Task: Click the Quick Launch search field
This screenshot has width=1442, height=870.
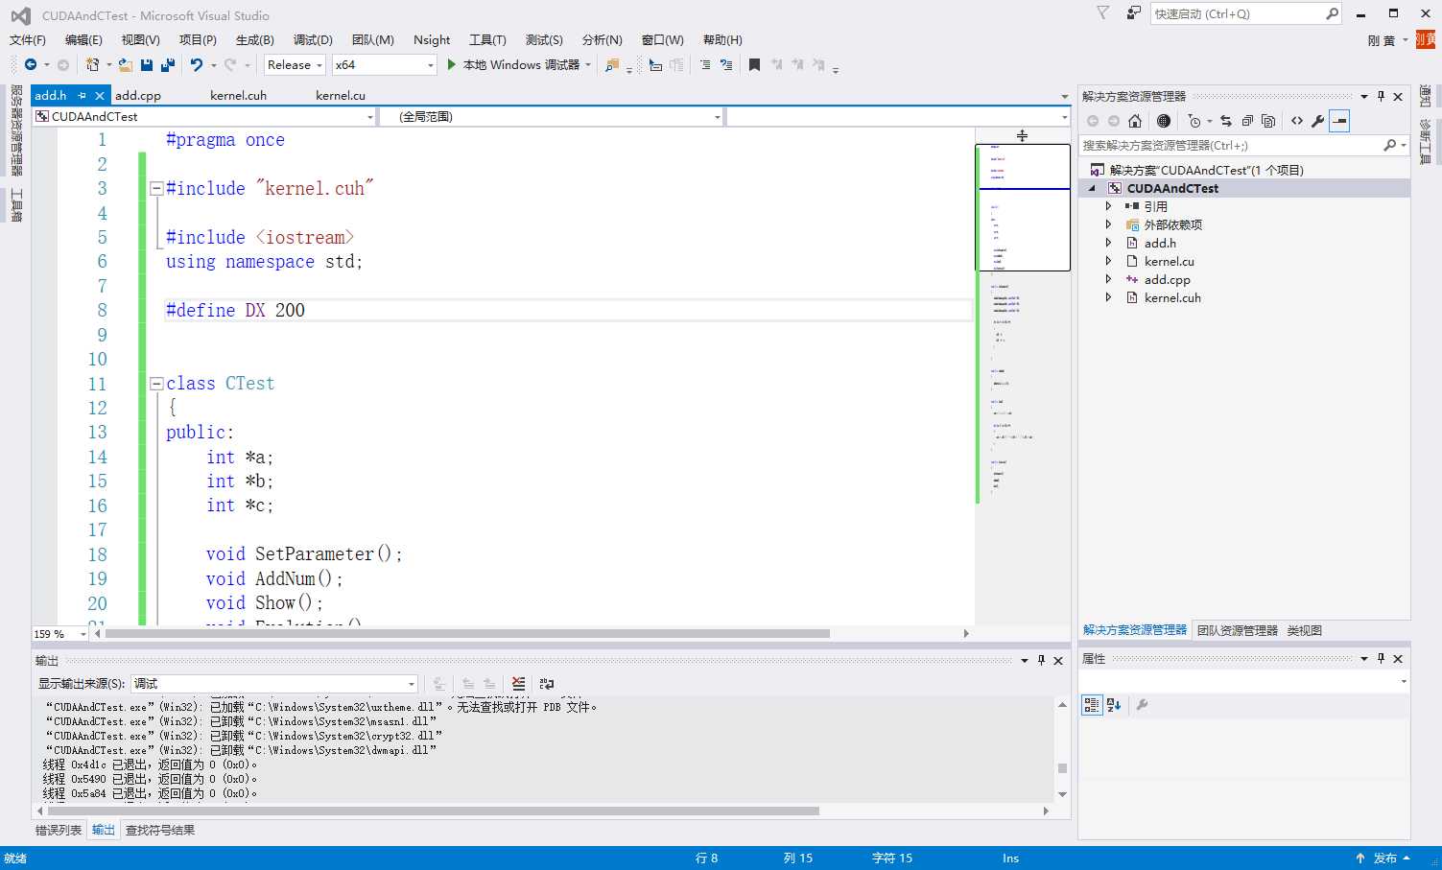Action: tap(1246, 13)
